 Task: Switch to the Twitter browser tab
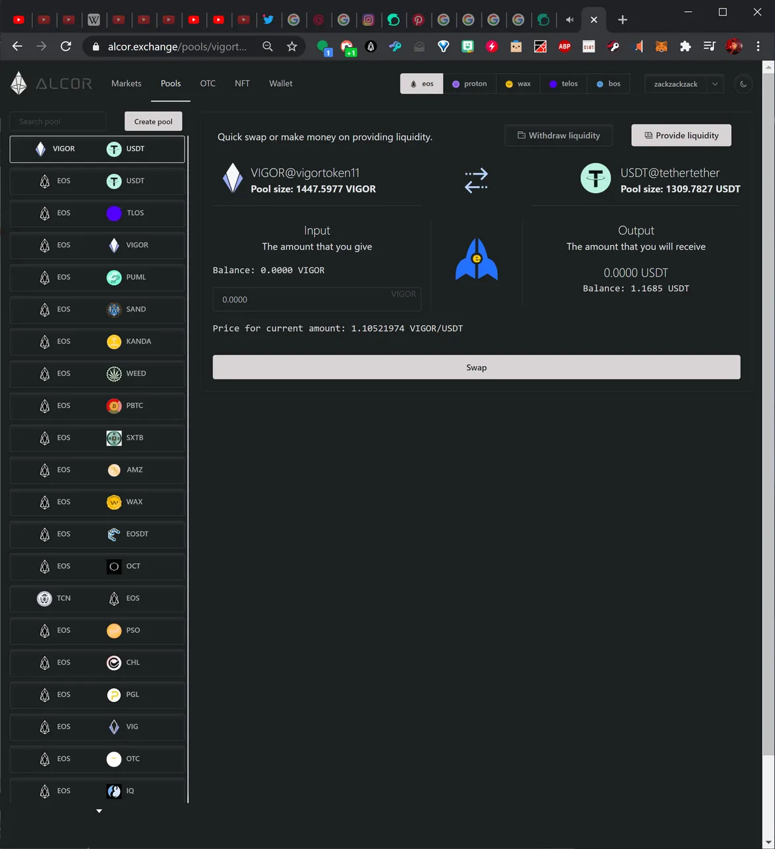click(268, 20)
